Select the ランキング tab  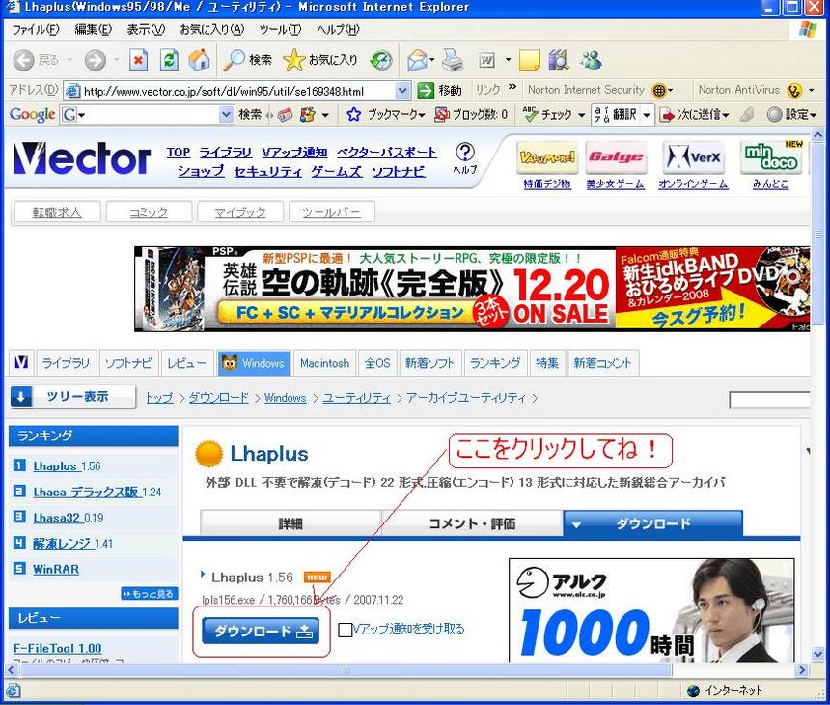[495, 363]
